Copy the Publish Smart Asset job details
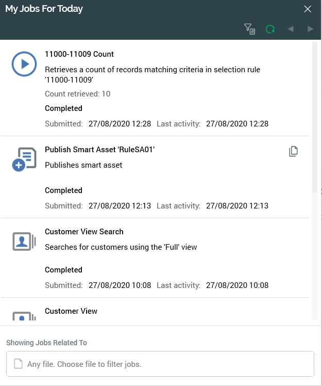 pyautogui.click(x=293, y=151)
